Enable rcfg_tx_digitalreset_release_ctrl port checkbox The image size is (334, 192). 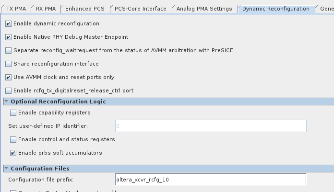pyautogui.click(x=9, y=90)
